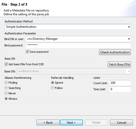Open the Base DN combo box

pyautogui.click(x=74, y=71)
